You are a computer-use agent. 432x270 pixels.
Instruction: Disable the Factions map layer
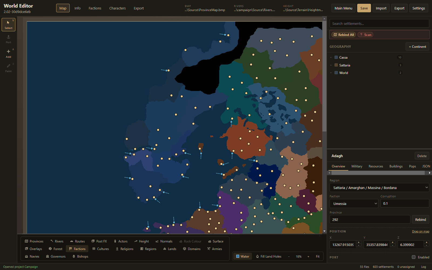(77, 249)
